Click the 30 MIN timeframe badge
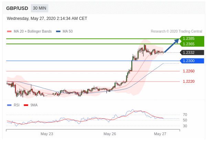 click(x=40, y=9)
